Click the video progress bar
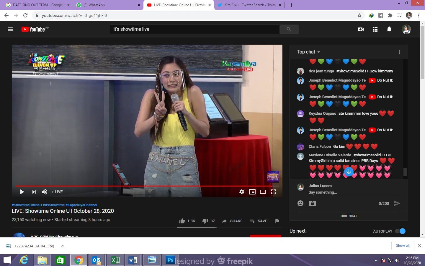Screen dimensions: 425x266 (x=147, y=186)
